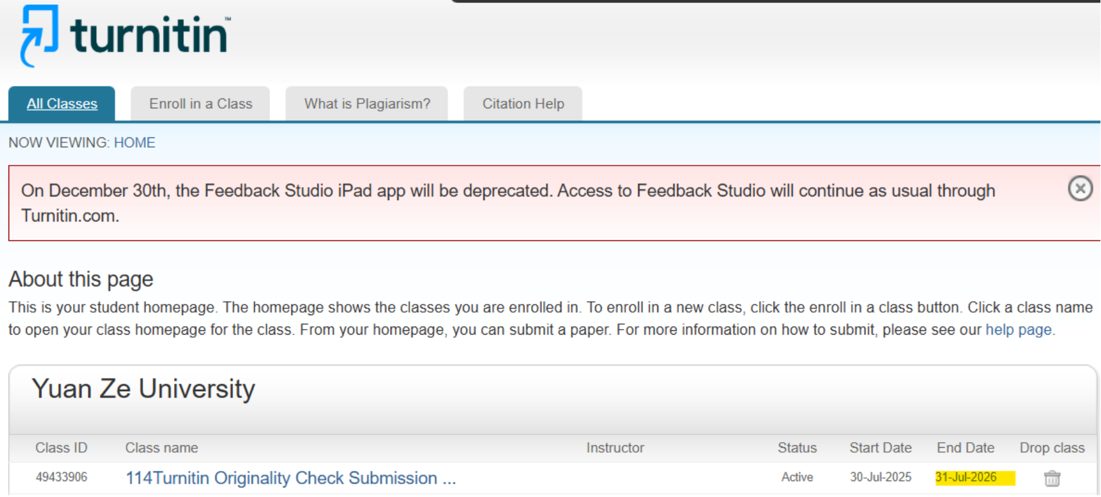
Task: Click the Class name column header
Action: tap(162, 448)
